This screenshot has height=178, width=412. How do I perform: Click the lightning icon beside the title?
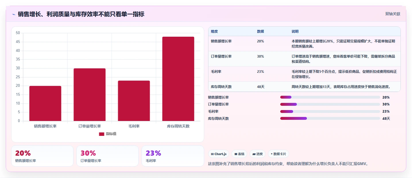click(13, 14)
